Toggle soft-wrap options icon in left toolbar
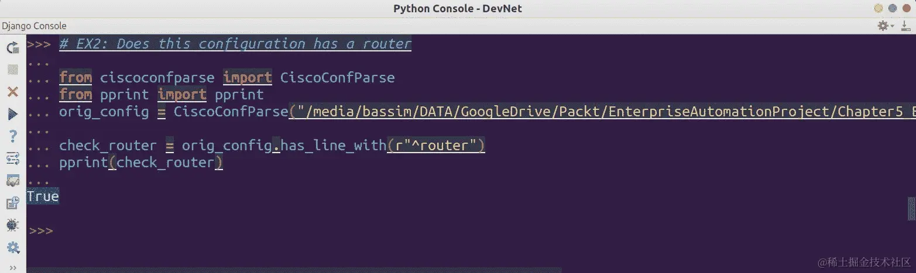 13,158
